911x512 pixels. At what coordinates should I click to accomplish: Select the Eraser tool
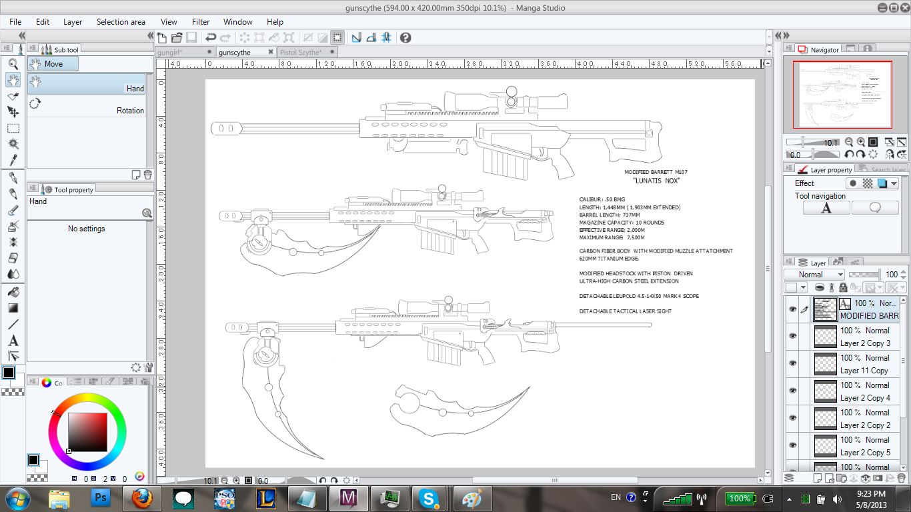coord(13,258)
